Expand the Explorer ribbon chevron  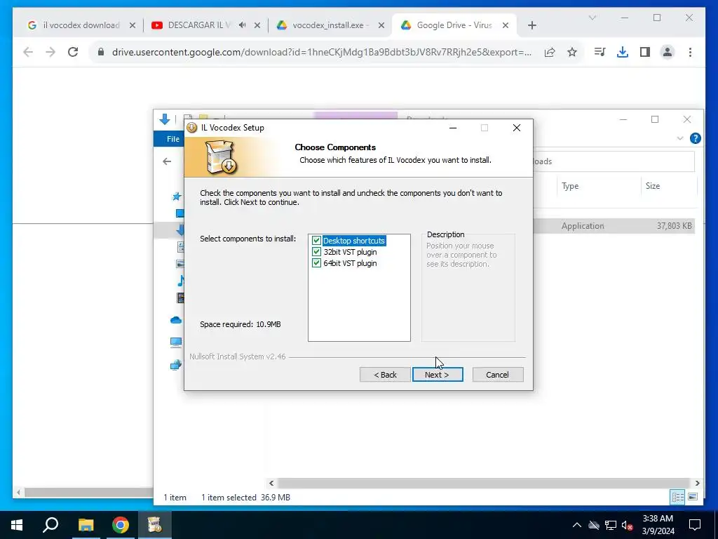pos(680,138)
